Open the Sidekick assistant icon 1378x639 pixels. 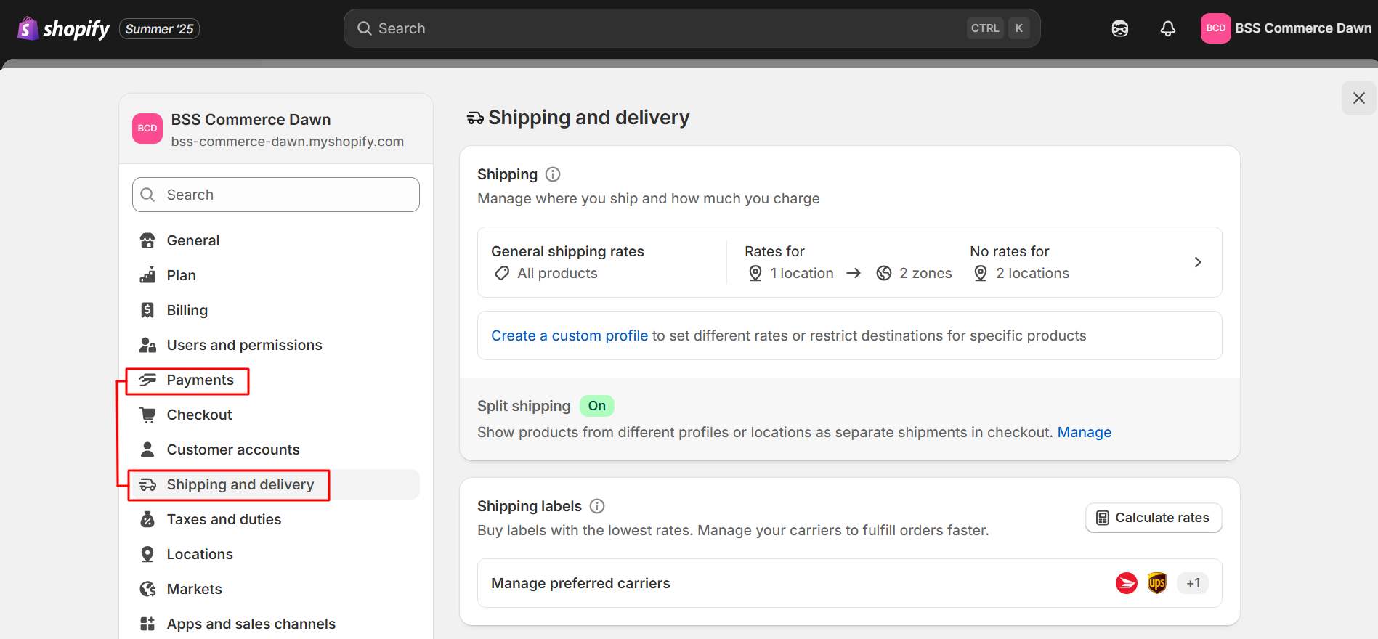(1119, 28)
